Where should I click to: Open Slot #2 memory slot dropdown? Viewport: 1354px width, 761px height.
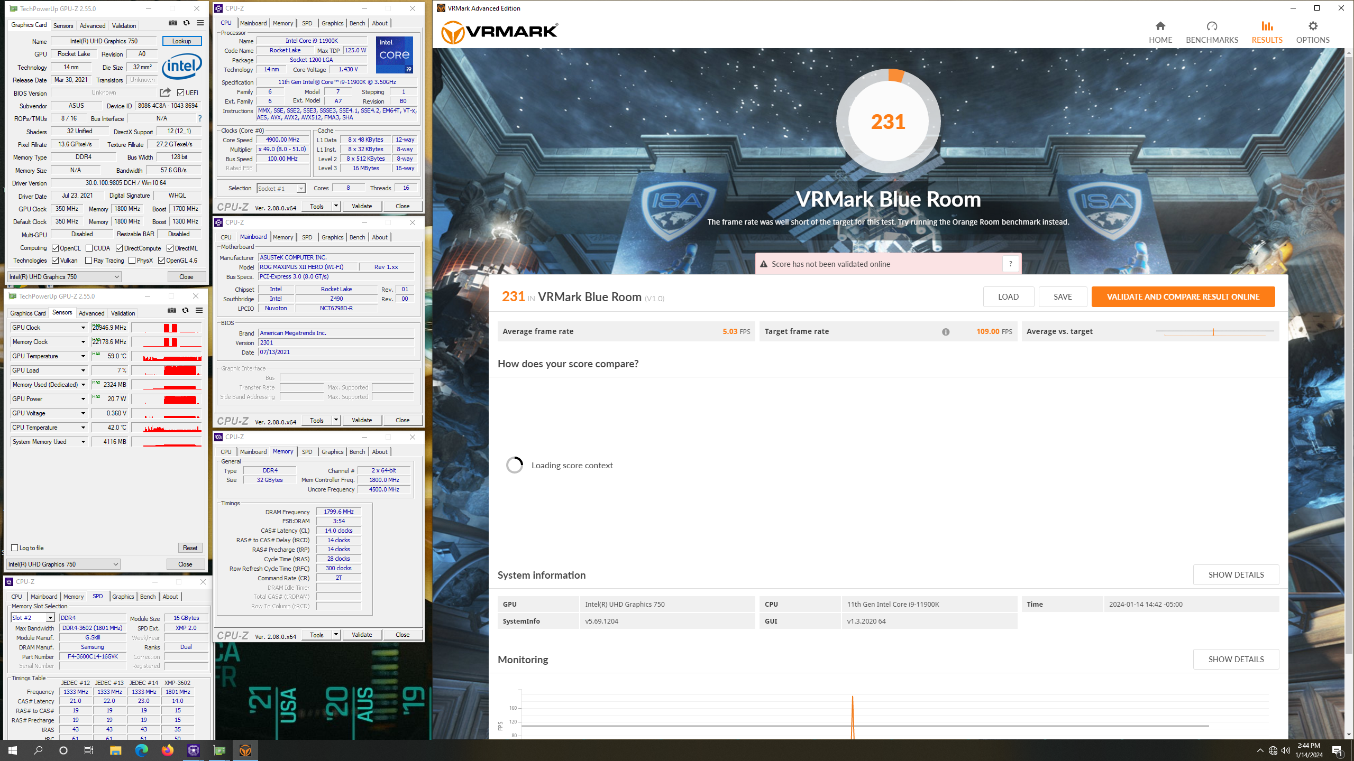coord(33,617)
